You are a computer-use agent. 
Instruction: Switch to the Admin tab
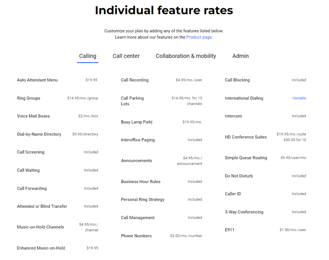(x=240, y=56)
